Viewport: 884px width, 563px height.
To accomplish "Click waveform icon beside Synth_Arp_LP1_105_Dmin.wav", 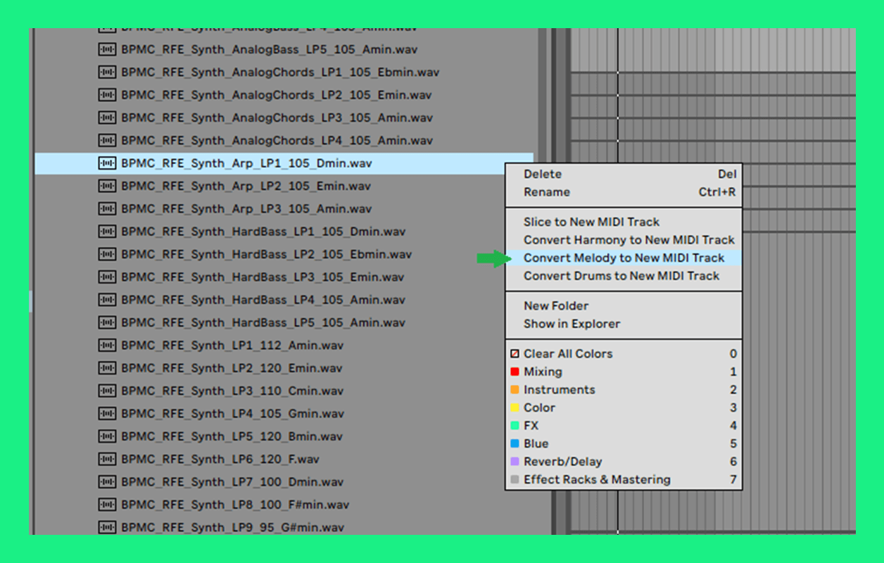I will [x=107, y=163].
